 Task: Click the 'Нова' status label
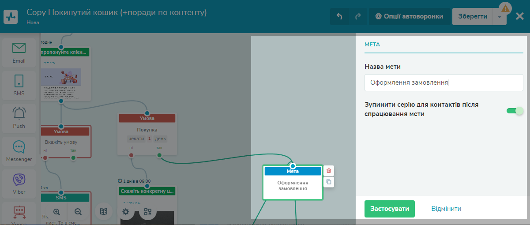pos(33,22)
